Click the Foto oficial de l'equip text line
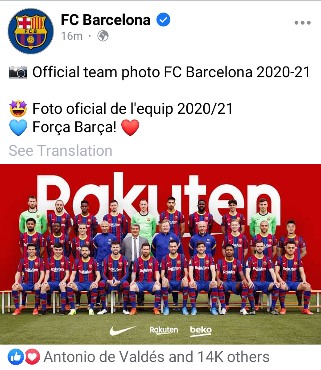321x370 pixels. click(133, 109)
